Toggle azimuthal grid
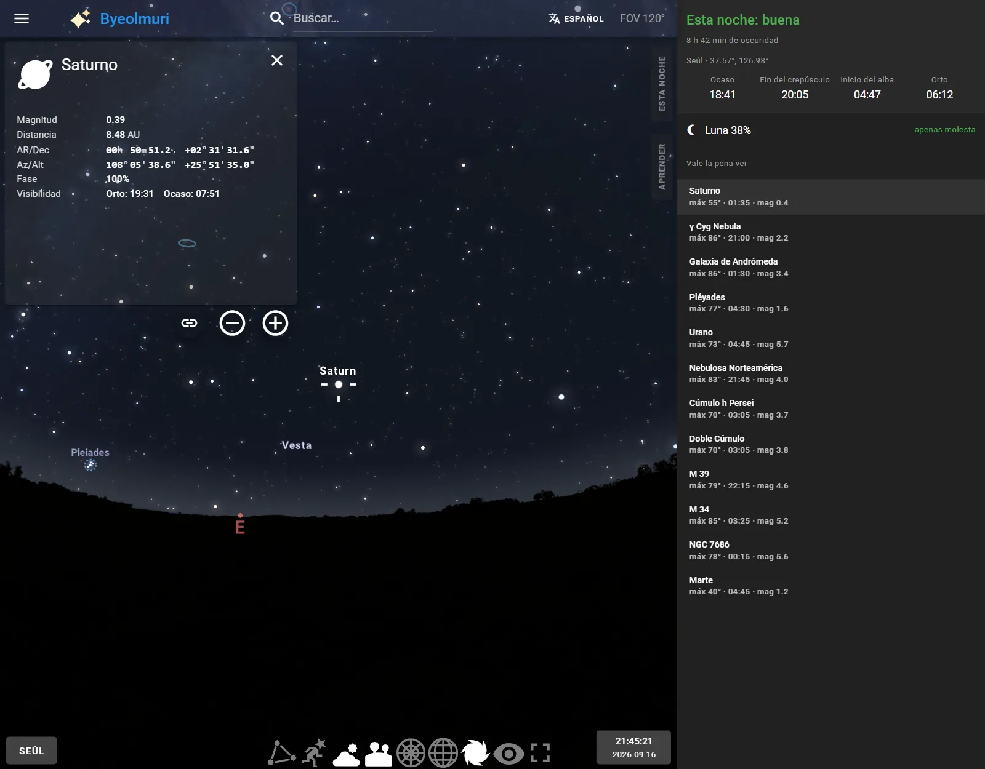985x769 pixels. coord(411,752)
